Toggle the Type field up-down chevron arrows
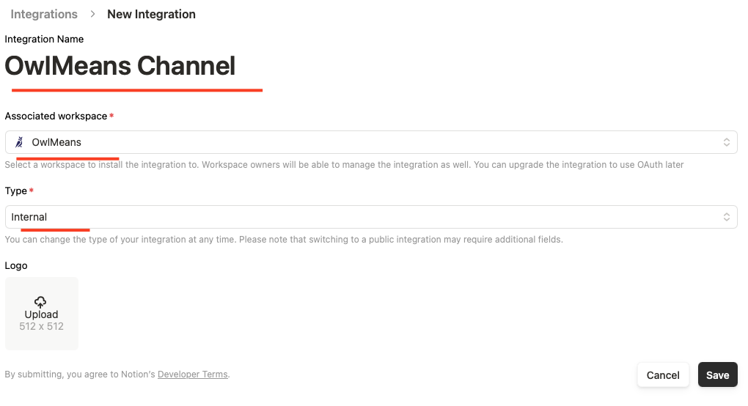 726,217
